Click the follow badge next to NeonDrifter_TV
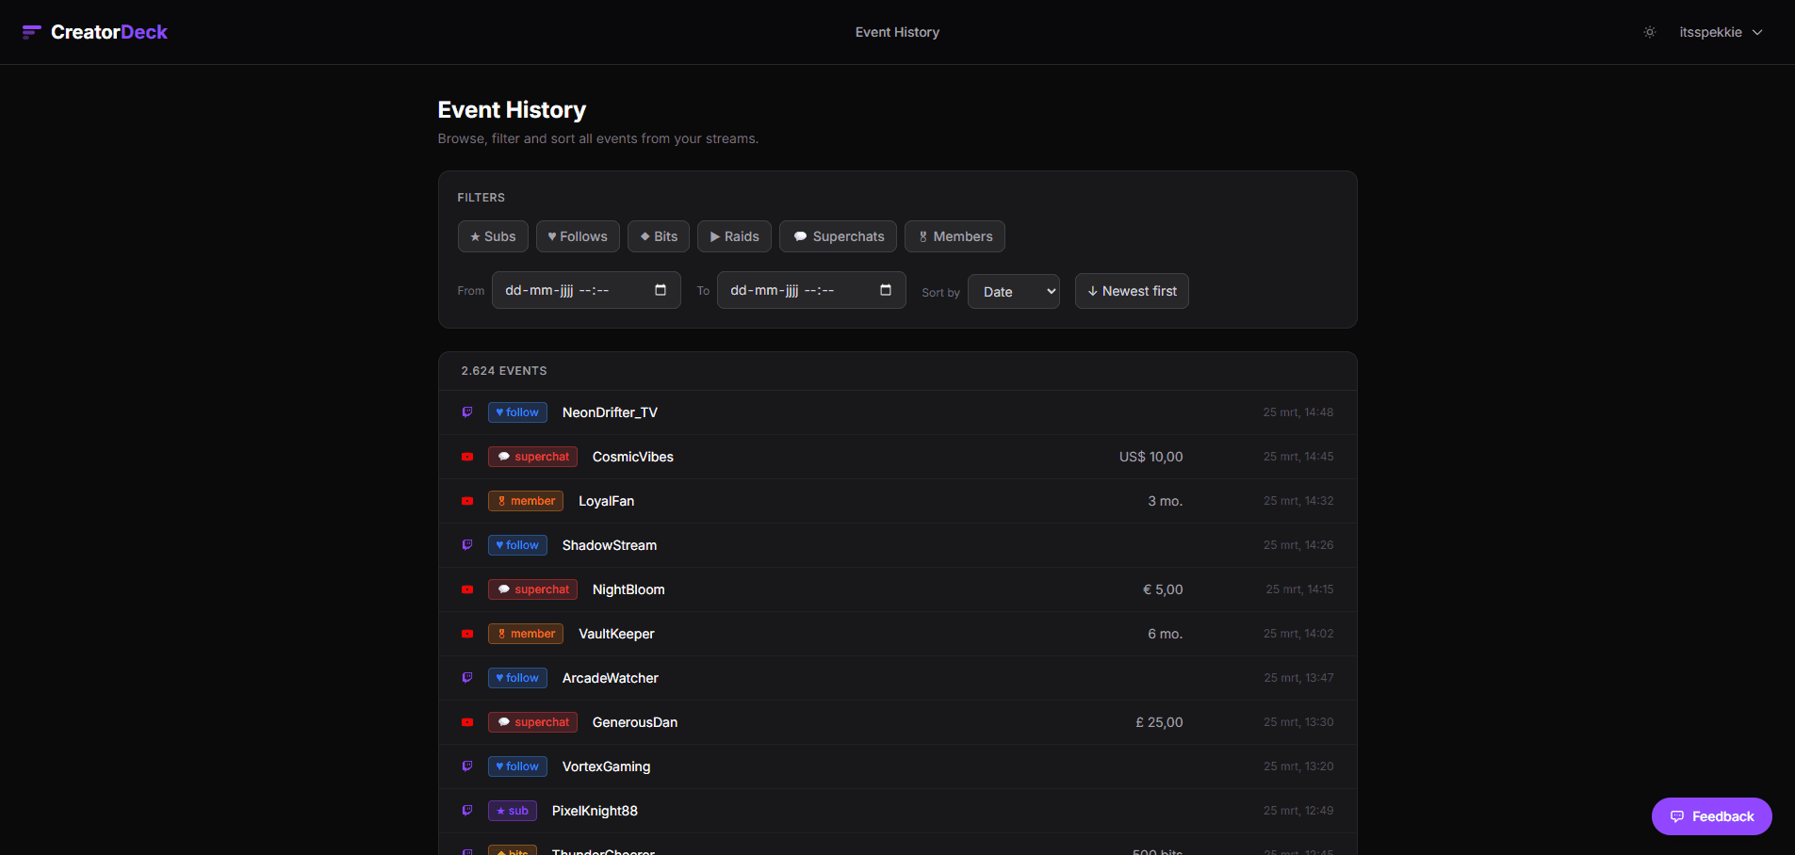Viewport: 1795px width, 855px height. pos(517,412)
